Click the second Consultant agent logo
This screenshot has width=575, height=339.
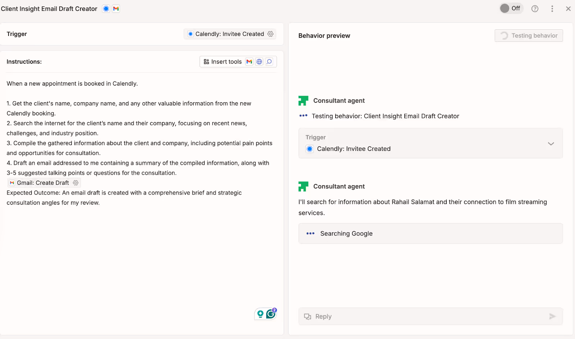(303, 187)
